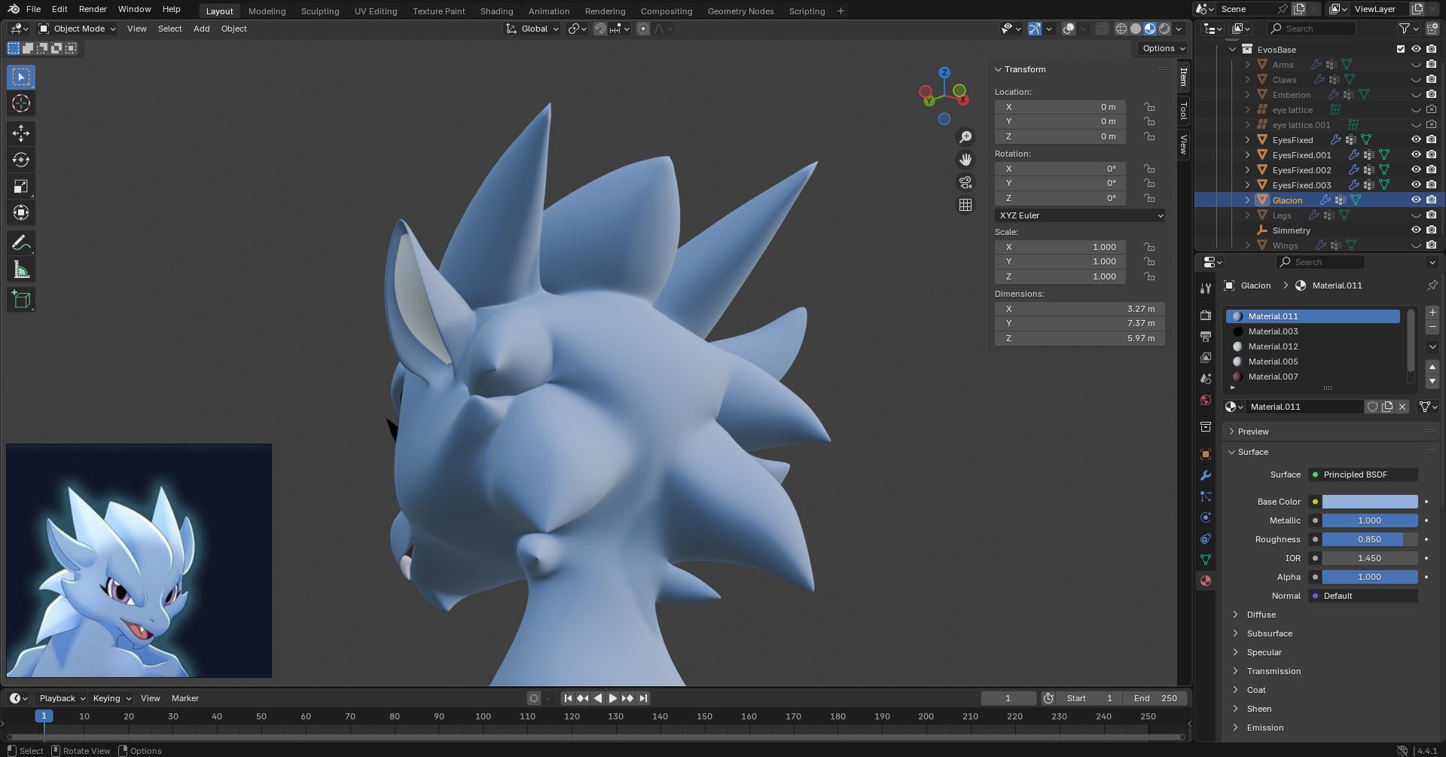The height and width of the screenshot is (757, 1446).
Task: Click the Options button in viewport
Action: [1162, 48]
